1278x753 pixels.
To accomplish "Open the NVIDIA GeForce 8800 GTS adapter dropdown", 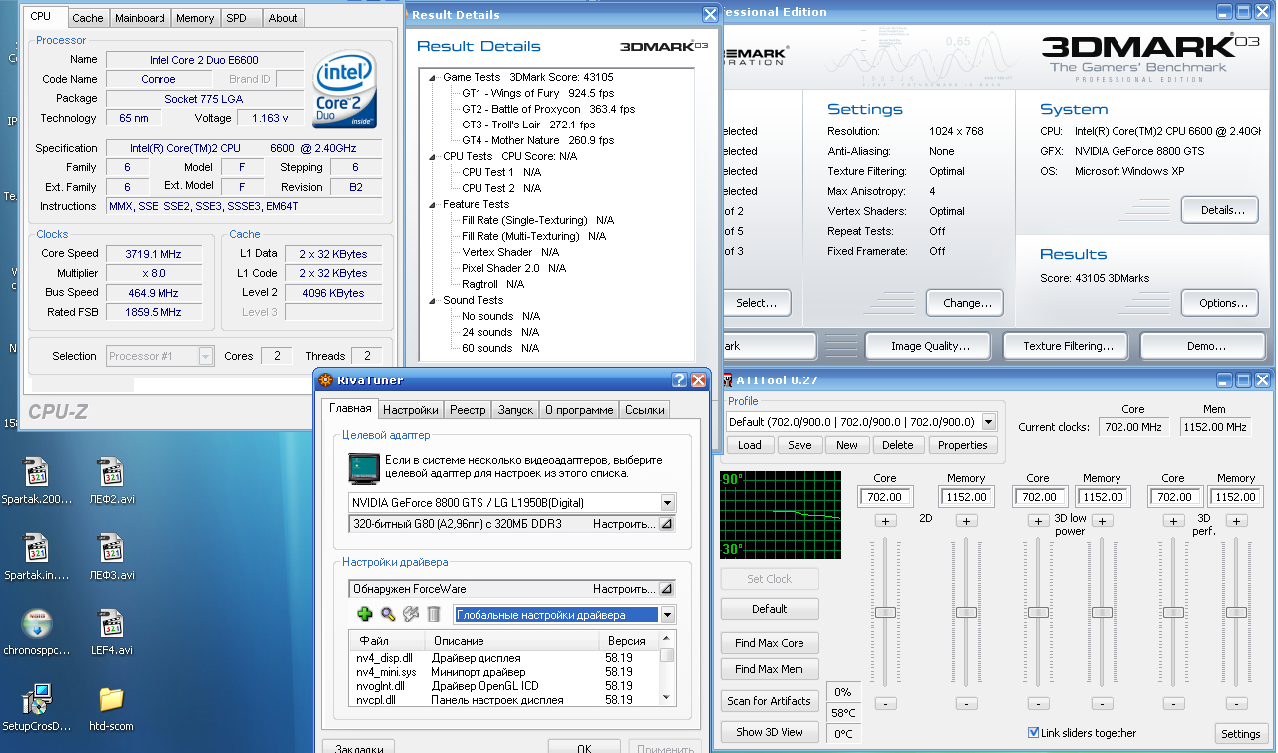I will 667,503.
